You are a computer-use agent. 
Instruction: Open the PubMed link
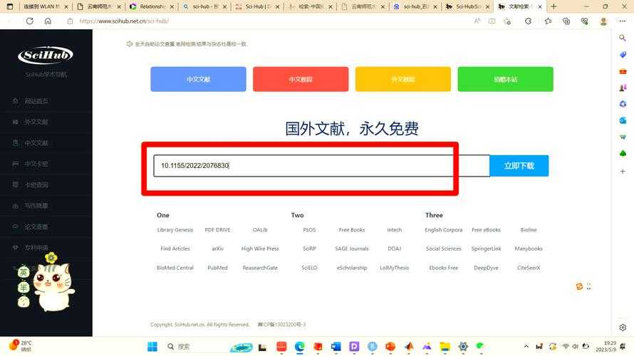point(217,268)
